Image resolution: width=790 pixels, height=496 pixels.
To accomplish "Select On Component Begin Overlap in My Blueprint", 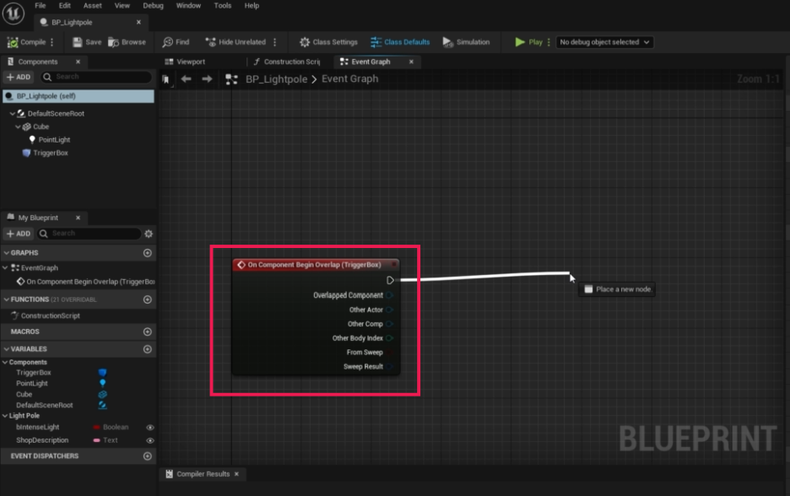I will 85,282.
